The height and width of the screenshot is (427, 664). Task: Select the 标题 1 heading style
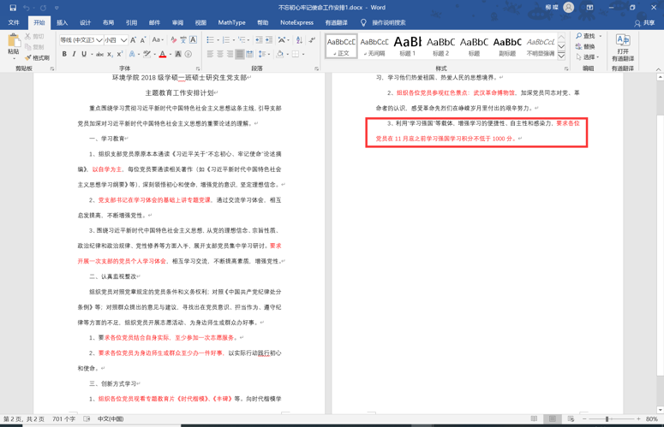(408, 45)
